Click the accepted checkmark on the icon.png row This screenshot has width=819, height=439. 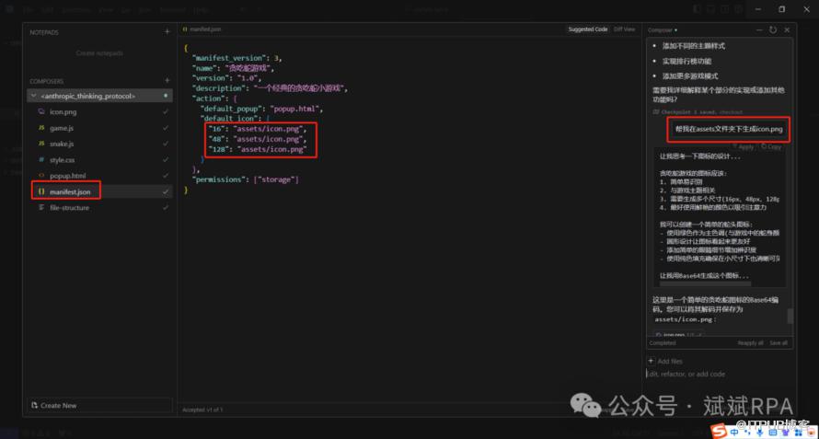click(166, 112)
